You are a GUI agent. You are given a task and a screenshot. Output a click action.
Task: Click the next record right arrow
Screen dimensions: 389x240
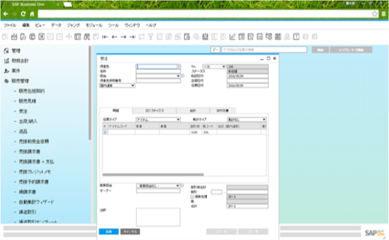pyautogui.click(x=123, y=37)
